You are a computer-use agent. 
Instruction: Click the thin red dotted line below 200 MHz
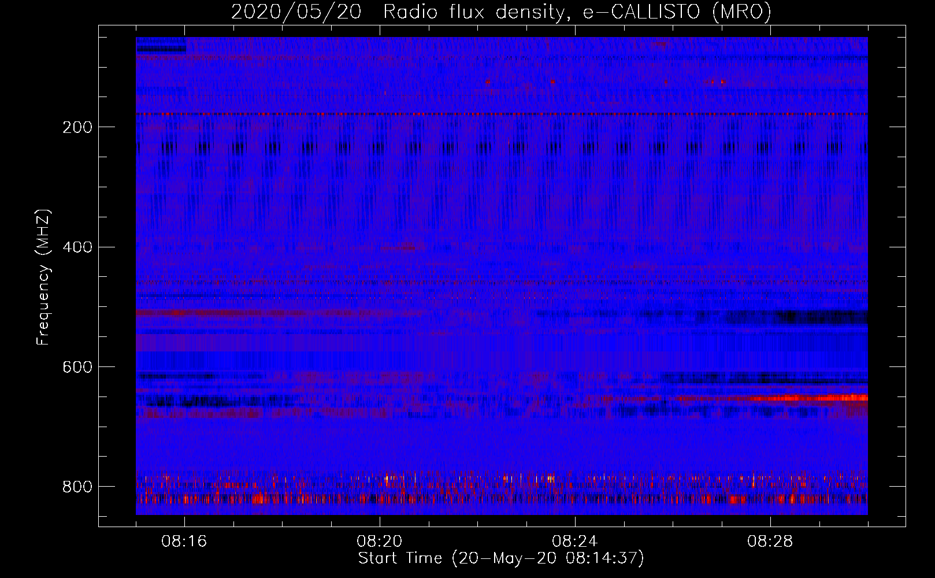(502, 114)
